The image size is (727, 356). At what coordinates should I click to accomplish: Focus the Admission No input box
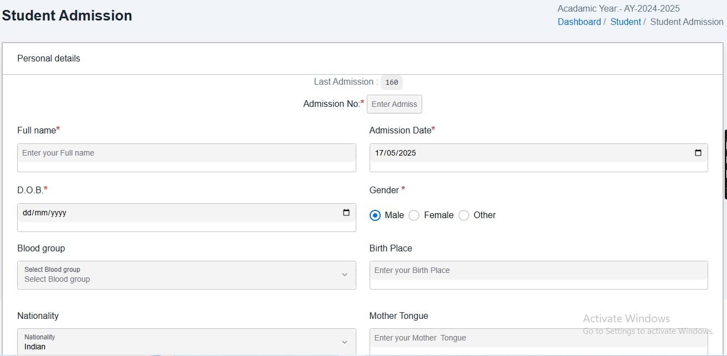[x=394, y=104]
